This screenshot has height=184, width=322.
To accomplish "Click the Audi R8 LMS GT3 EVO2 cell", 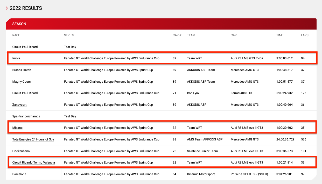I will tap(247, 58).
